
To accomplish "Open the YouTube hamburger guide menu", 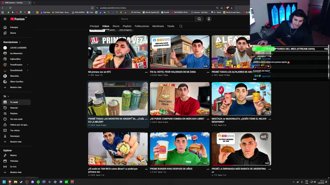I will click(x=5, y=19).
